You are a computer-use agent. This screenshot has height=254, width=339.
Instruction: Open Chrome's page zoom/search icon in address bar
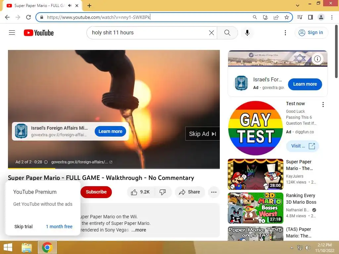click(x=255, y=17)
